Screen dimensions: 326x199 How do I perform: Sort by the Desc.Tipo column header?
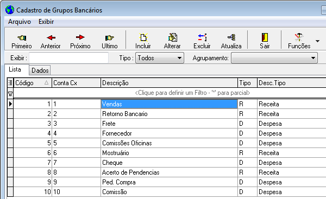[x=291, y=83]
